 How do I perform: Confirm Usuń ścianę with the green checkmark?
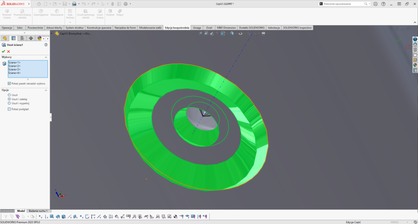[x=4, y=51]
